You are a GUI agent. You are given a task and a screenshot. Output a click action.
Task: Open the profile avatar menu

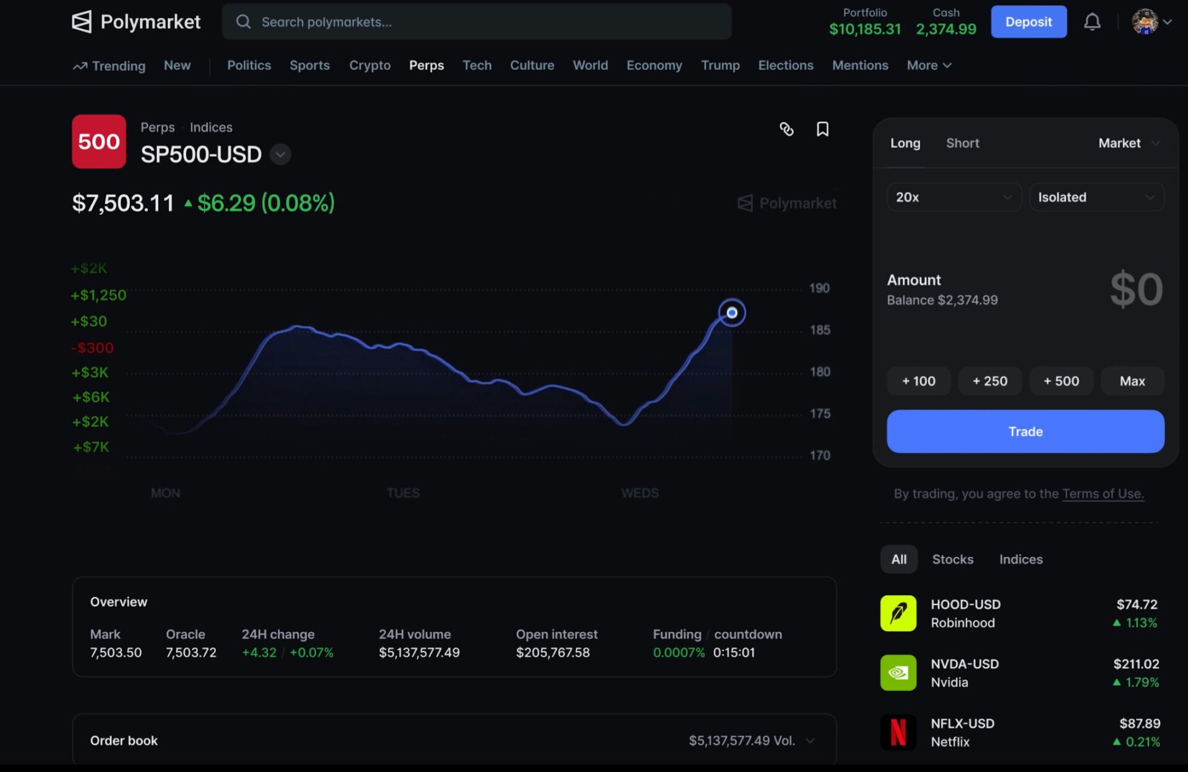(x=1145, y=22)
